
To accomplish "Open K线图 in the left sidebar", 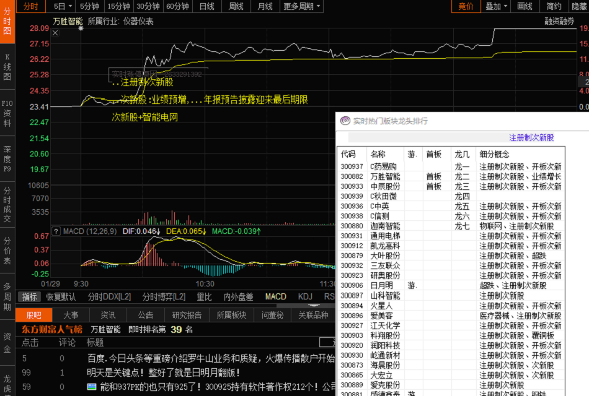I will [x=7, y=67].
